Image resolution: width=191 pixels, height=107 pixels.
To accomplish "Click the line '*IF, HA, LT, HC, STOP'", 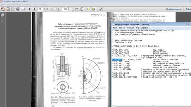I will (x=125, y=56).
